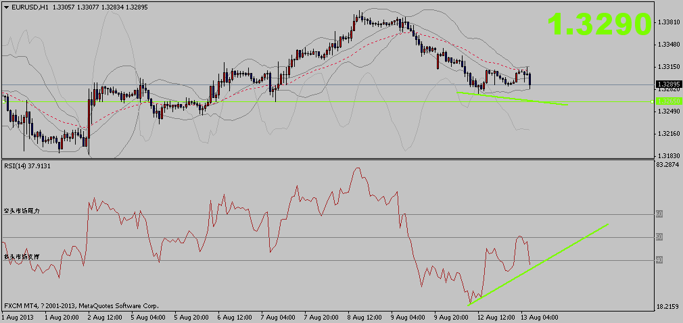Click the 6 Aug 12:00 time label

[x=235, y=316]
